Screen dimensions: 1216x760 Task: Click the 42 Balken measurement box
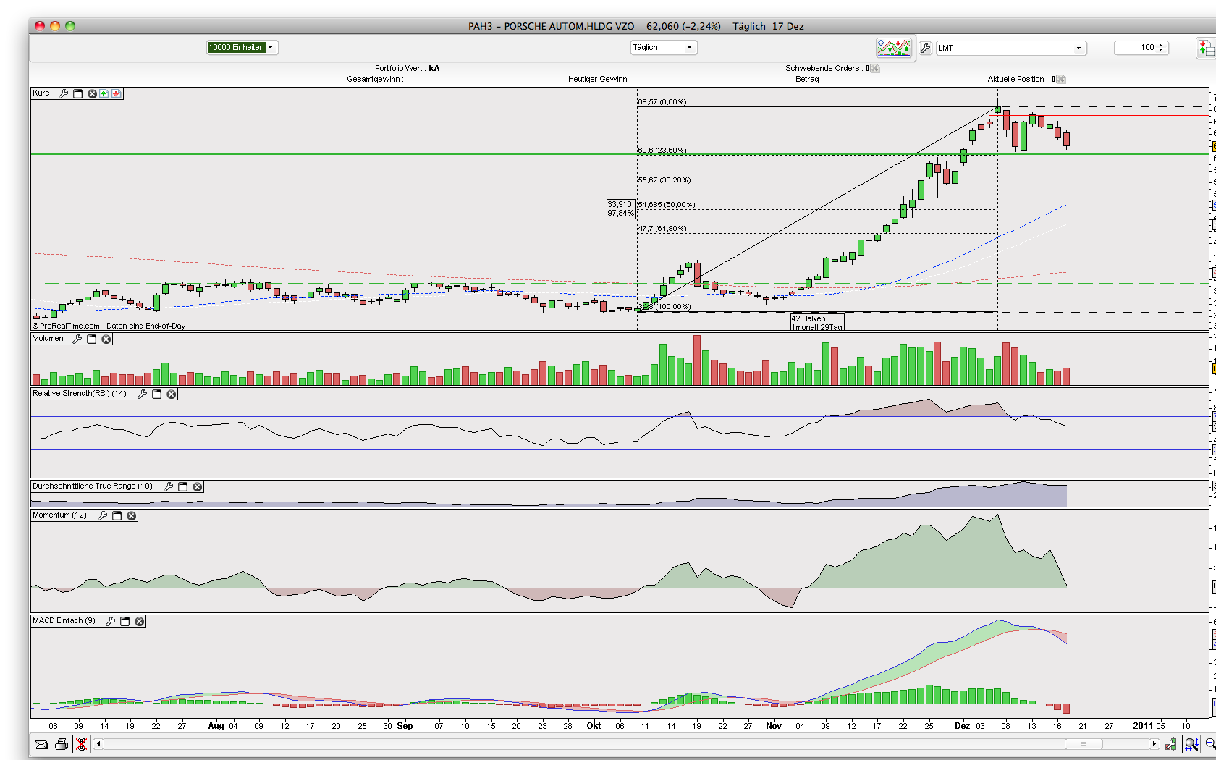pos(817,322)
